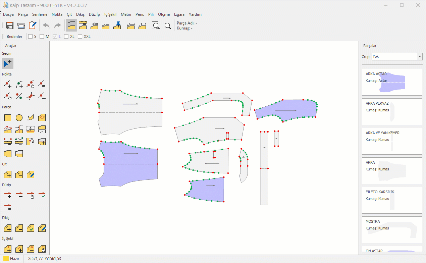Select the MOSTRA piece in Parçalar list
Screen dimensions: 426x263
tap(392, 230)
